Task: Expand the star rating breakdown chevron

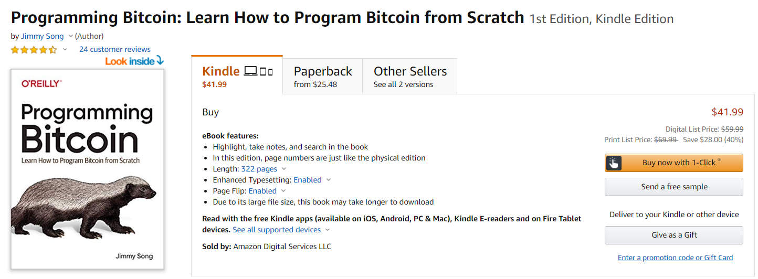Action: [x=65, y=50]
